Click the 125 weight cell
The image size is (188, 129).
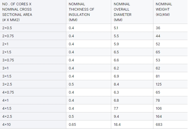(x=170, y=84)
